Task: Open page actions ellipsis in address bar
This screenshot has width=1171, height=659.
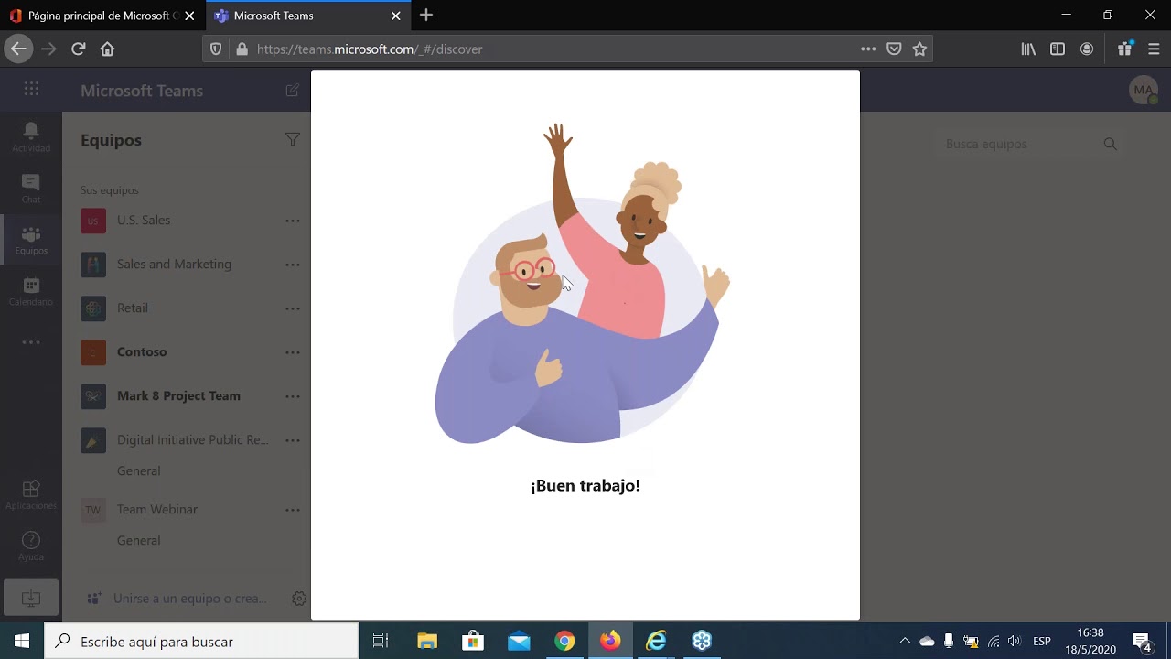Action: pos(868,49)
